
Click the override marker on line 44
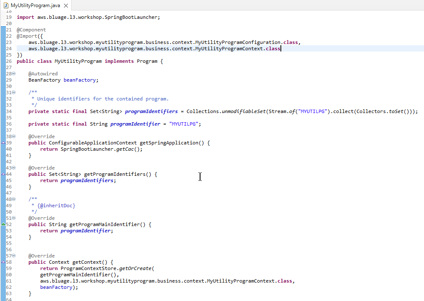click(x=3, y=174)
